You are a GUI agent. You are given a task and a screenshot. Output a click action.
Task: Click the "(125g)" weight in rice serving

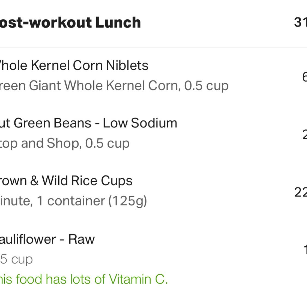(127, 201)
